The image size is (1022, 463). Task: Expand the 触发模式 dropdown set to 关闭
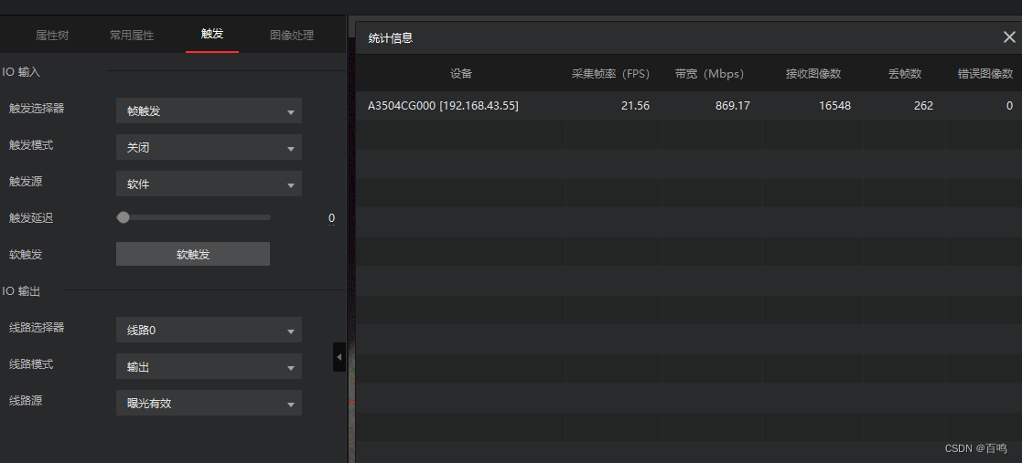coord(209,147)
